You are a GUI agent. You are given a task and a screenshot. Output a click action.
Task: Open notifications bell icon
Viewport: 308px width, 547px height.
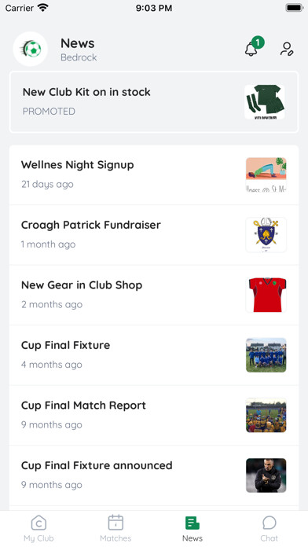[x=251, y=50]
